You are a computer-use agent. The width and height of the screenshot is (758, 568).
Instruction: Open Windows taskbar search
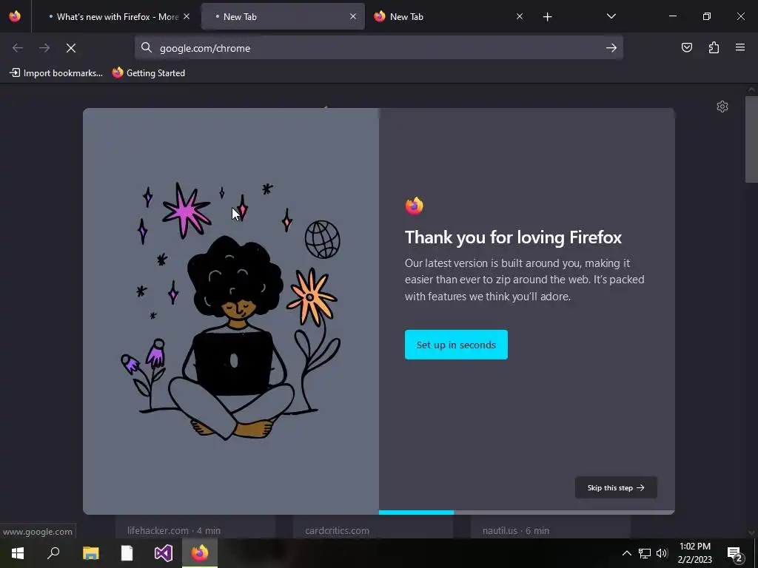[53, 553]
